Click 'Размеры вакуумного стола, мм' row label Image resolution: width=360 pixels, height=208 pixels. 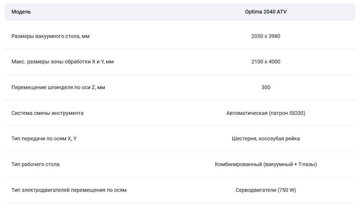(x=51, y=36)
